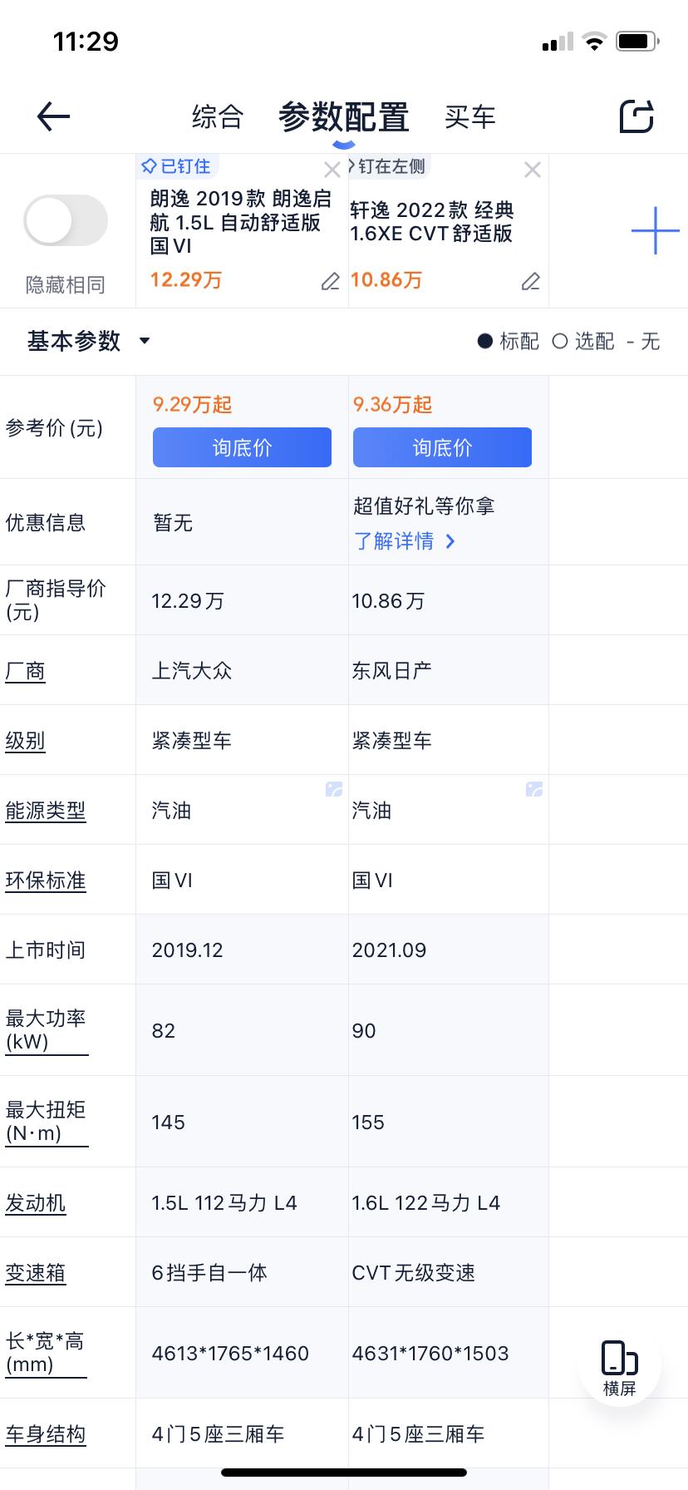
Task: Open 发动机 parameter explanation
Action: tap(36, 1203)
